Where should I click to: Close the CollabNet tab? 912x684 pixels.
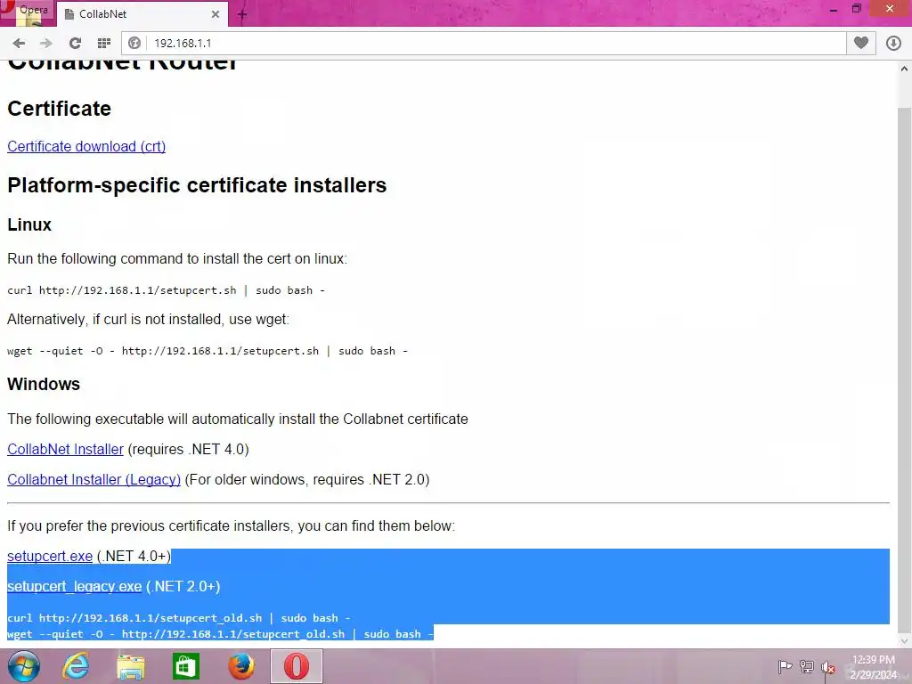(x=216, y=14)
